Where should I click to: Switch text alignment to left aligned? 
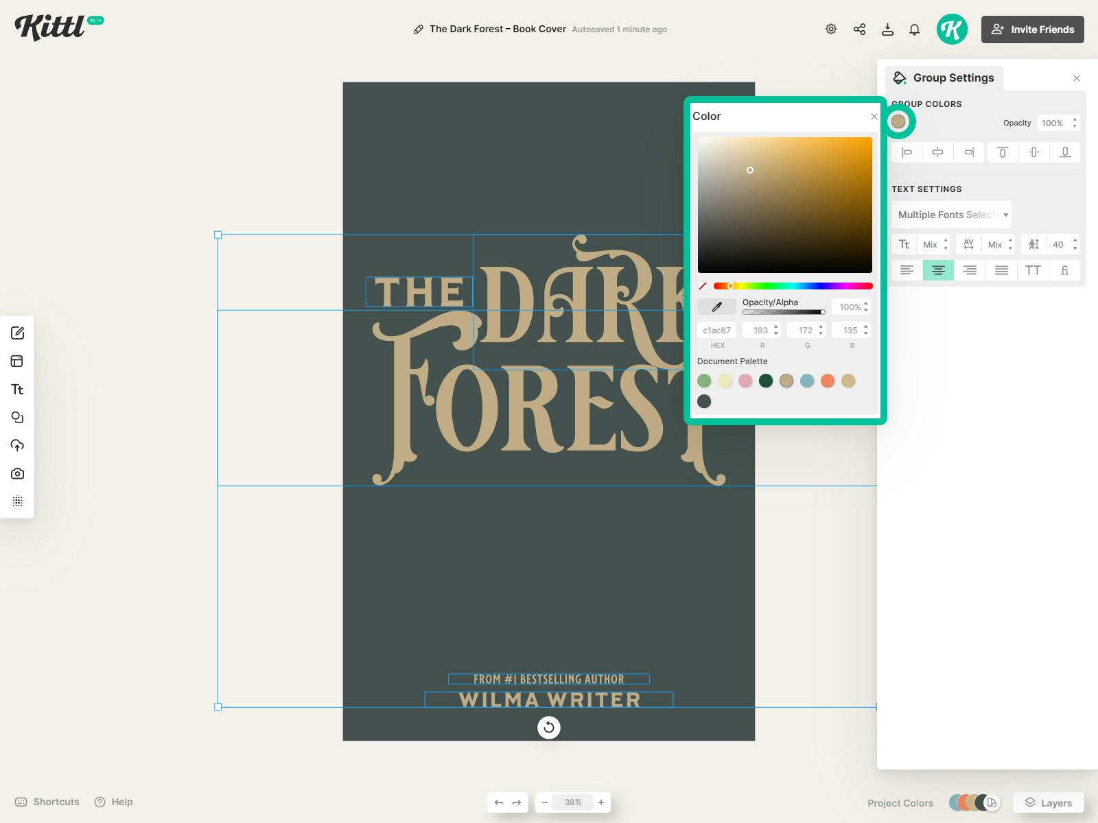tap(905, 270)
